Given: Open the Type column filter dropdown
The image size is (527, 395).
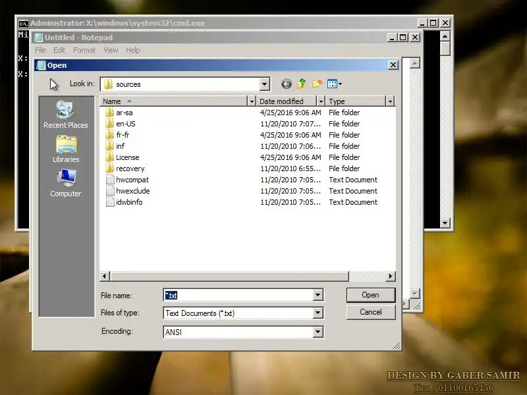Looking at the screenshot, I should click(x=390, y=101).
